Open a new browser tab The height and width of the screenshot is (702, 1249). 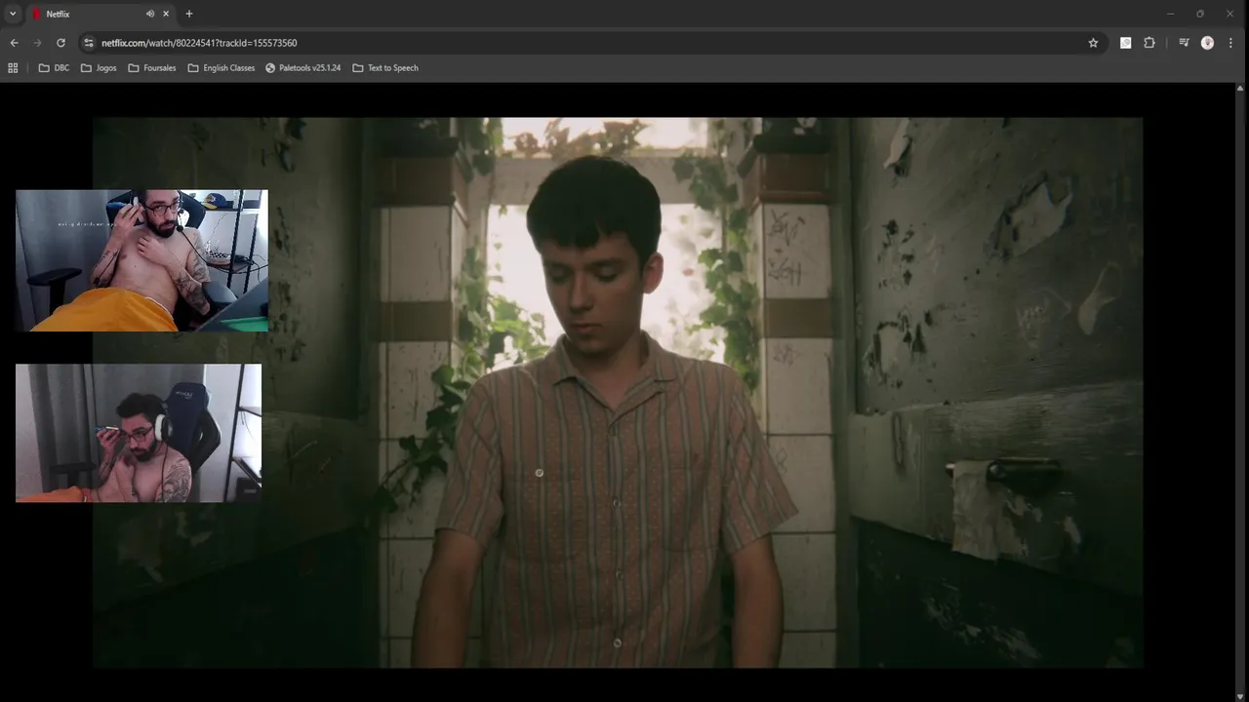189,14
